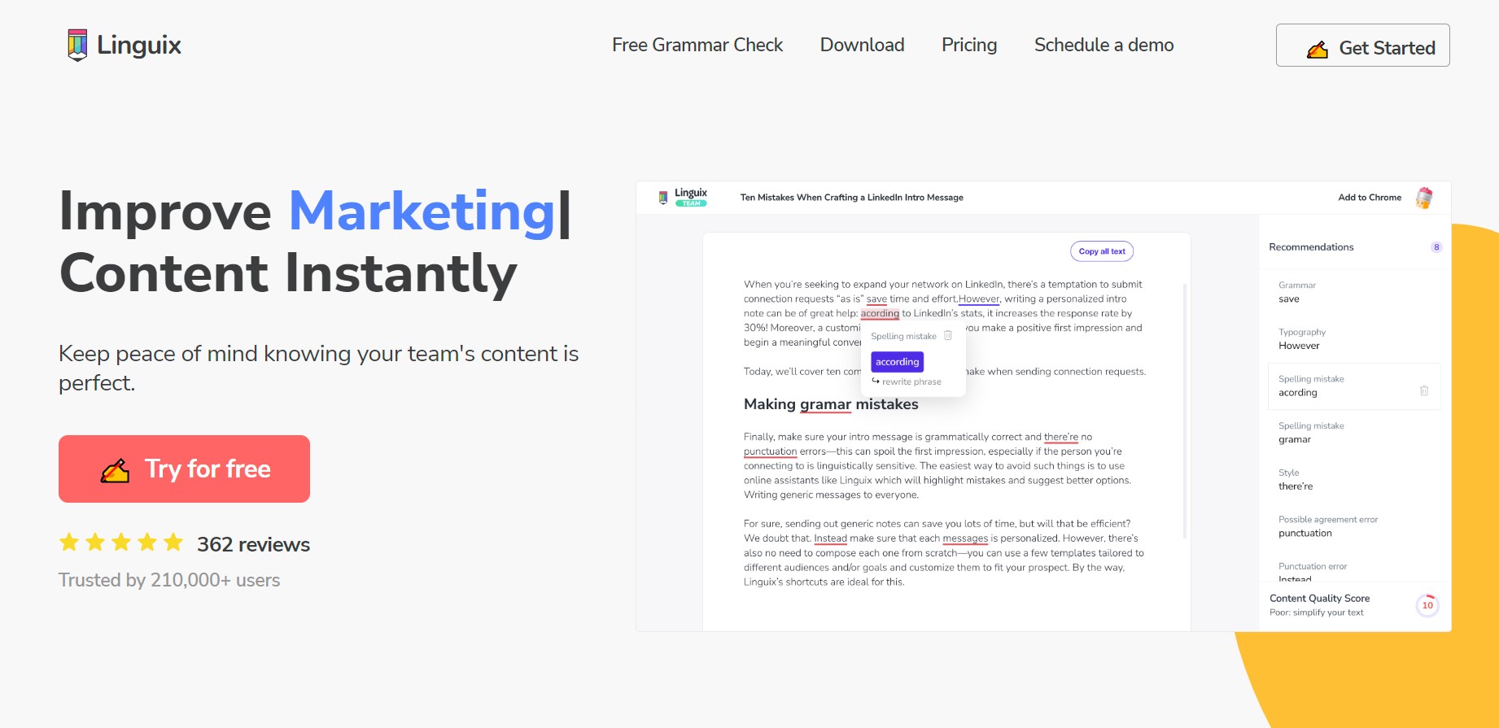Select the Typography 'However' recommendation
The image size is (1499, 728).
1354,339
